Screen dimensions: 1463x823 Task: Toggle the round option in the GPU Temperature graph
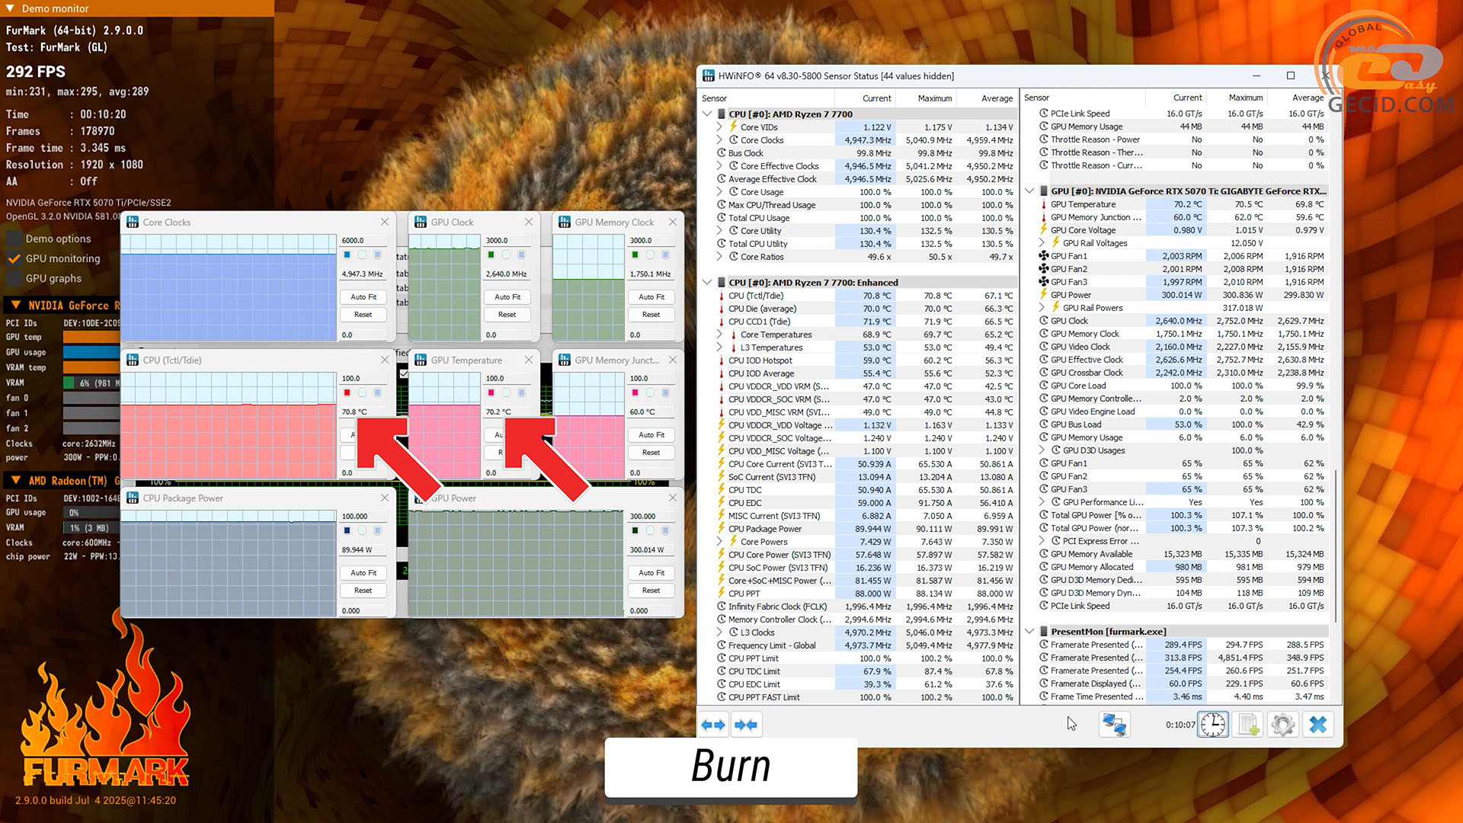click(506, 392)
